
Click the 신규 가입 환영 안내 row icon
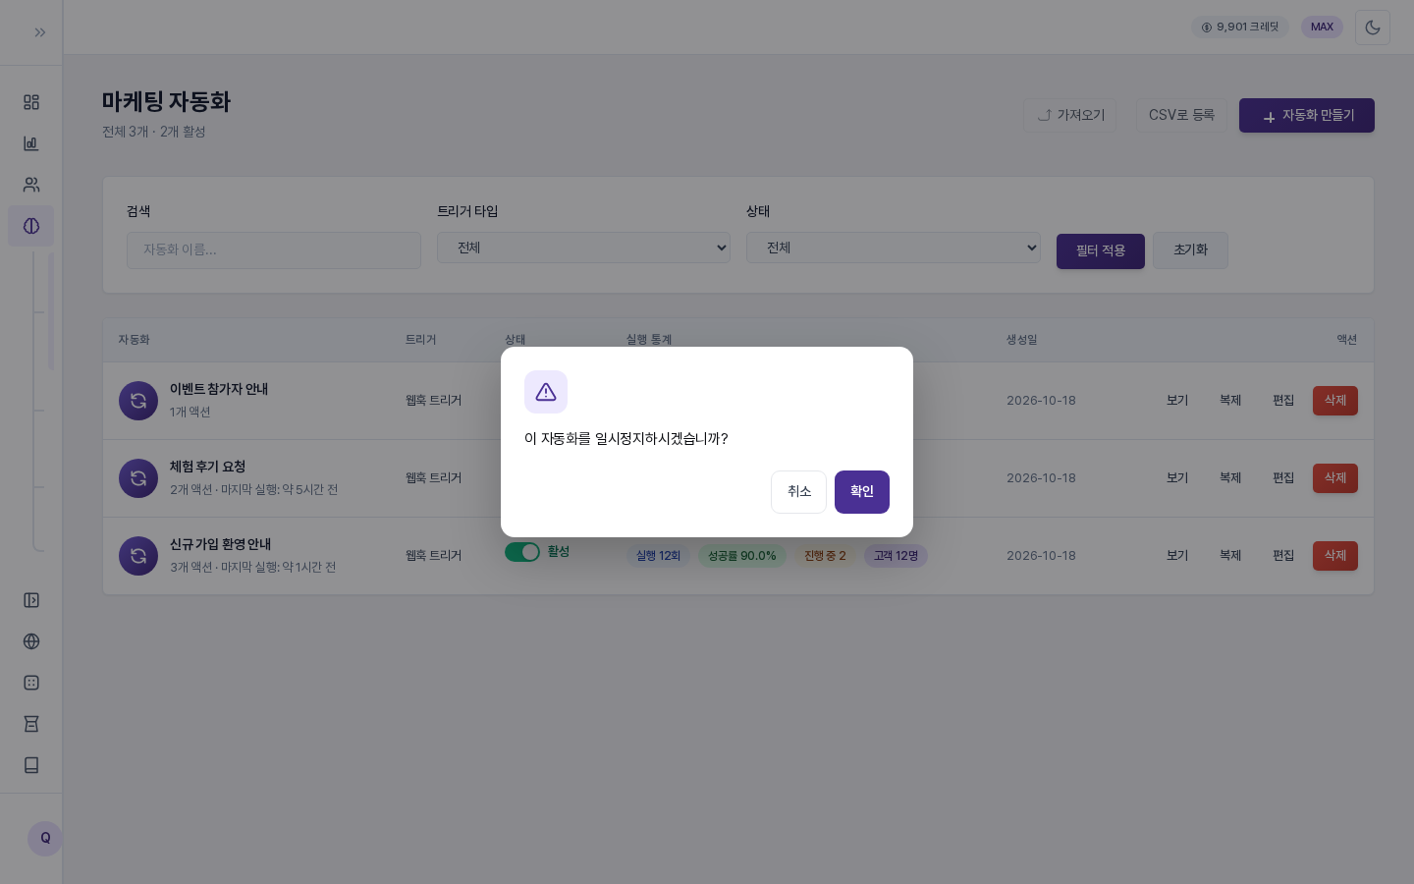pyautogui.click(x=138, y=556)
